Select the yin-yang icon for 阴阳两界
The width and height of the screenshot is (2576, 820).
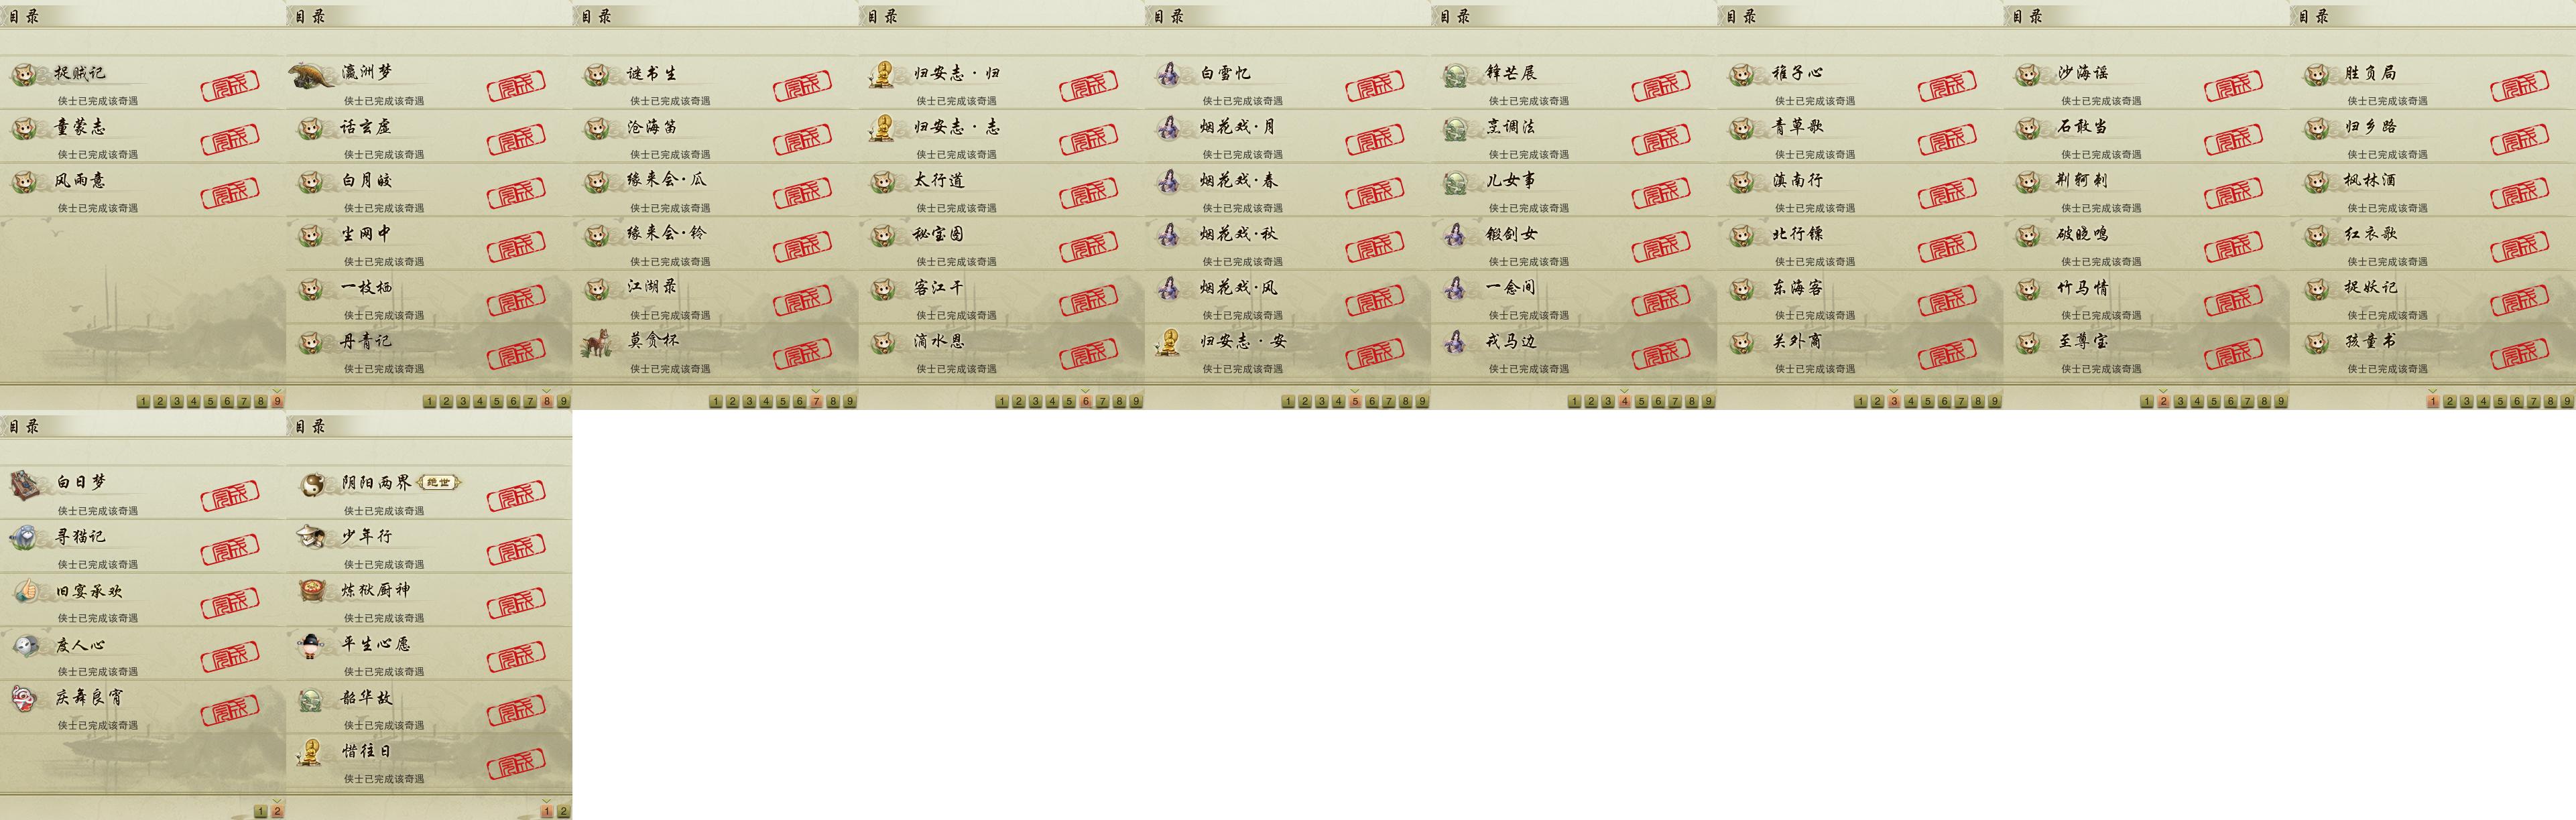click(x=312, y=484)
